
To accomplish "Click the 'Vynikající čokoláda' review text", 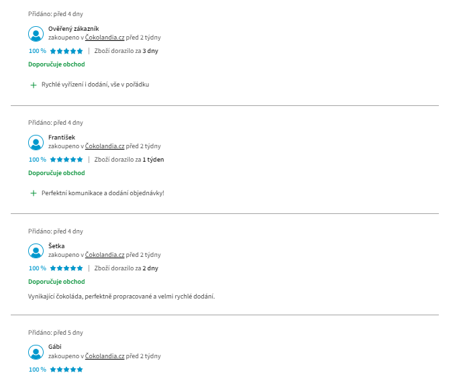I will pyautogui.click(x=121, y=297).
